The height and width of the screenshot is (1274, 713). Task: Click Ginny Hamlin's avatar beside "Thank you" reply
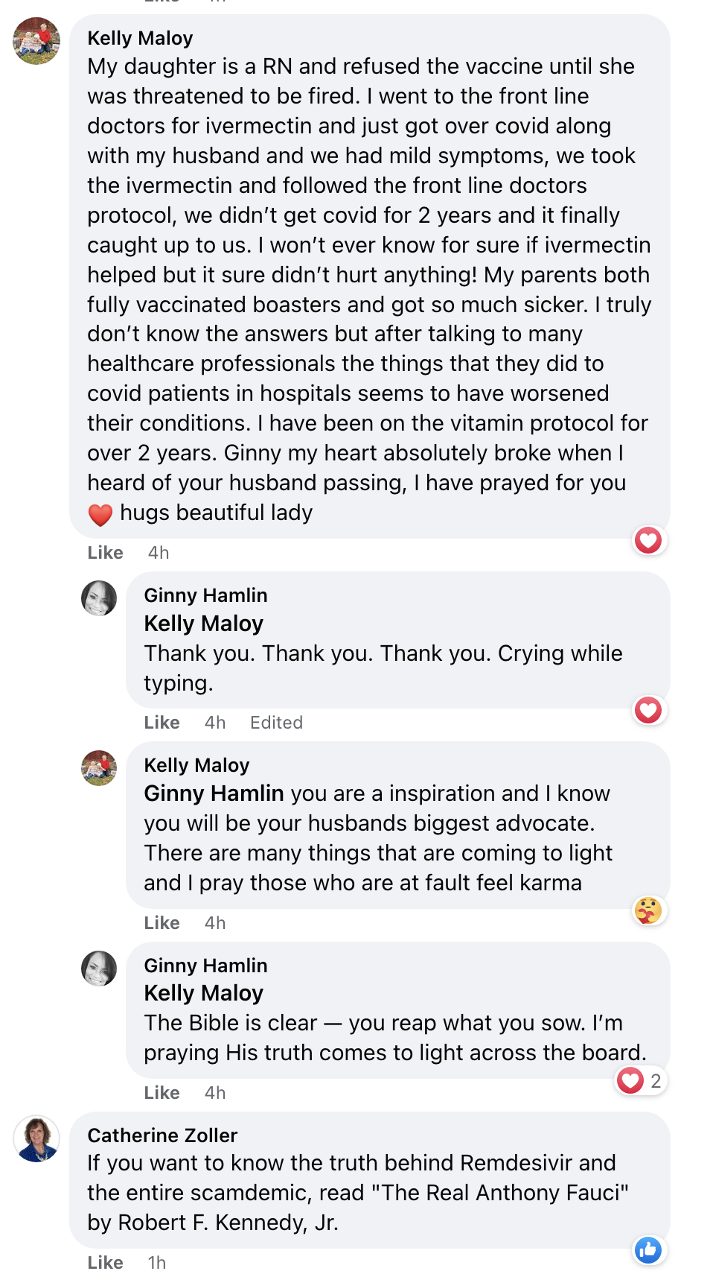coord(99,598)
